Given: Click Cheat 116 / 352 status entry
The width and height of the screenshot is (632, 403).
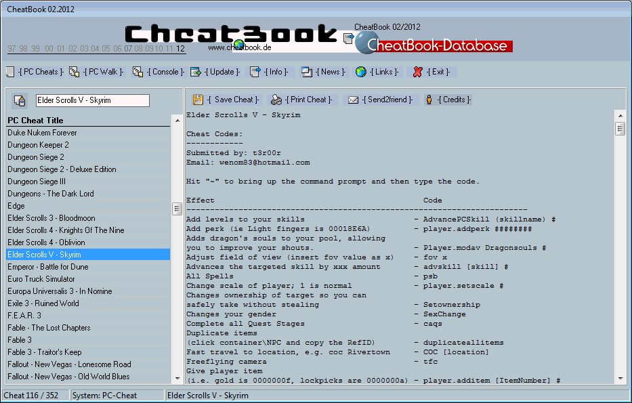Looking at the screenshot, I should point(35,396).
